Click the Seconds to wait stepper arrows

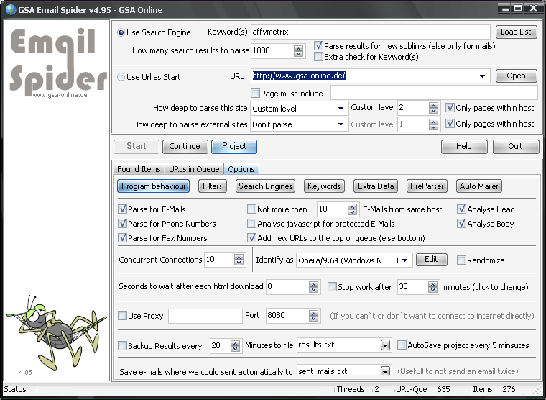click(x=313, y=287)
